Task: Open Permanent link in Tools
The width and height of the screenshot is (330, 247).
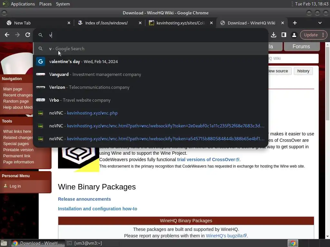Action: pos(17,156)
